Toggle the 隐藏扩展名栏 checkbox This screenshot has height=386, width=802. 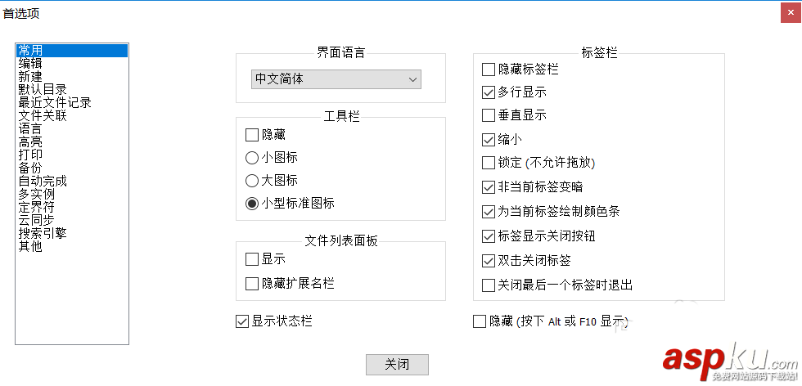252,283
